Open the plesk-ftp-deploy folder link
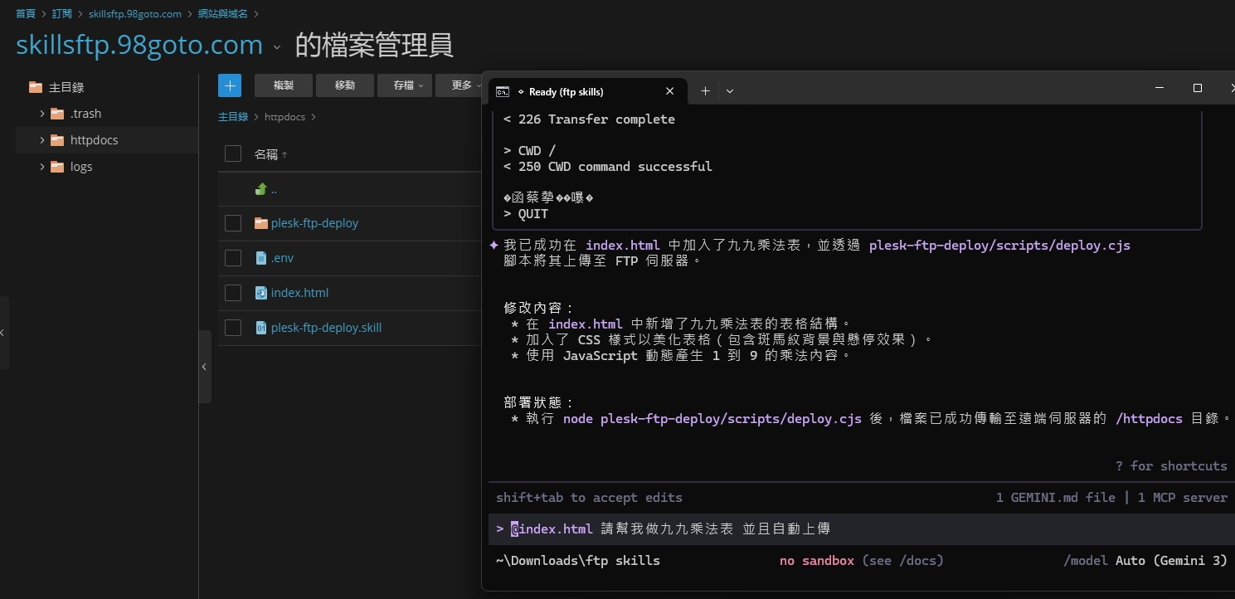The height and width of the screenshot is (599, 1235). pyautogui.click(x=314, y=223)
